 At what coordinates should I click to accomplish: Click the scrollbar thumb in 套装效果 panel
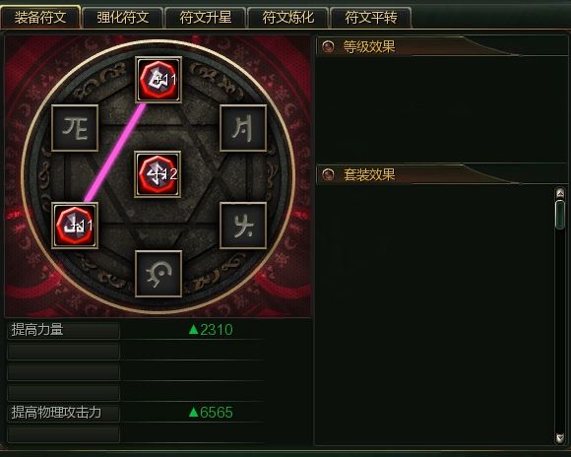tap(560, 215)
